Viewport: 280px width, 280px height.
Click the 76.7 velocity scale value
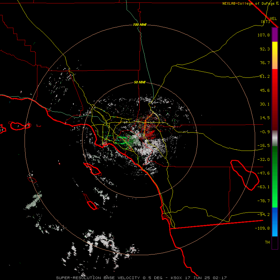265,63
